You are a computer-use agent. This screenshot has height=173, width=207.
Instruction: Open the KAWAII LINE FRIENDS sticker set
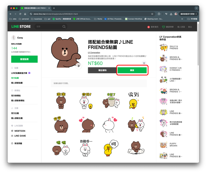(171, 69)
